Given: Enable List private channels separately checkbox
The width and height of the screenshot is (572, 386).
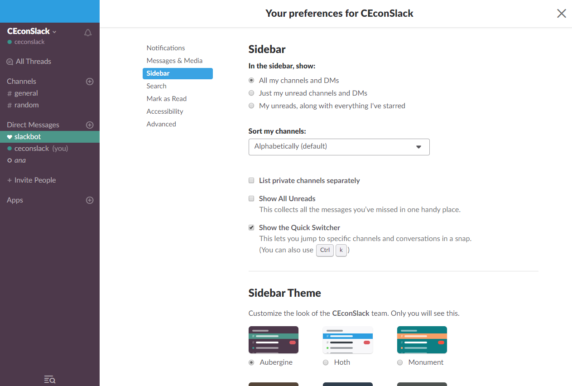Looking at the screenshot, I should click(x=251, y=180).
